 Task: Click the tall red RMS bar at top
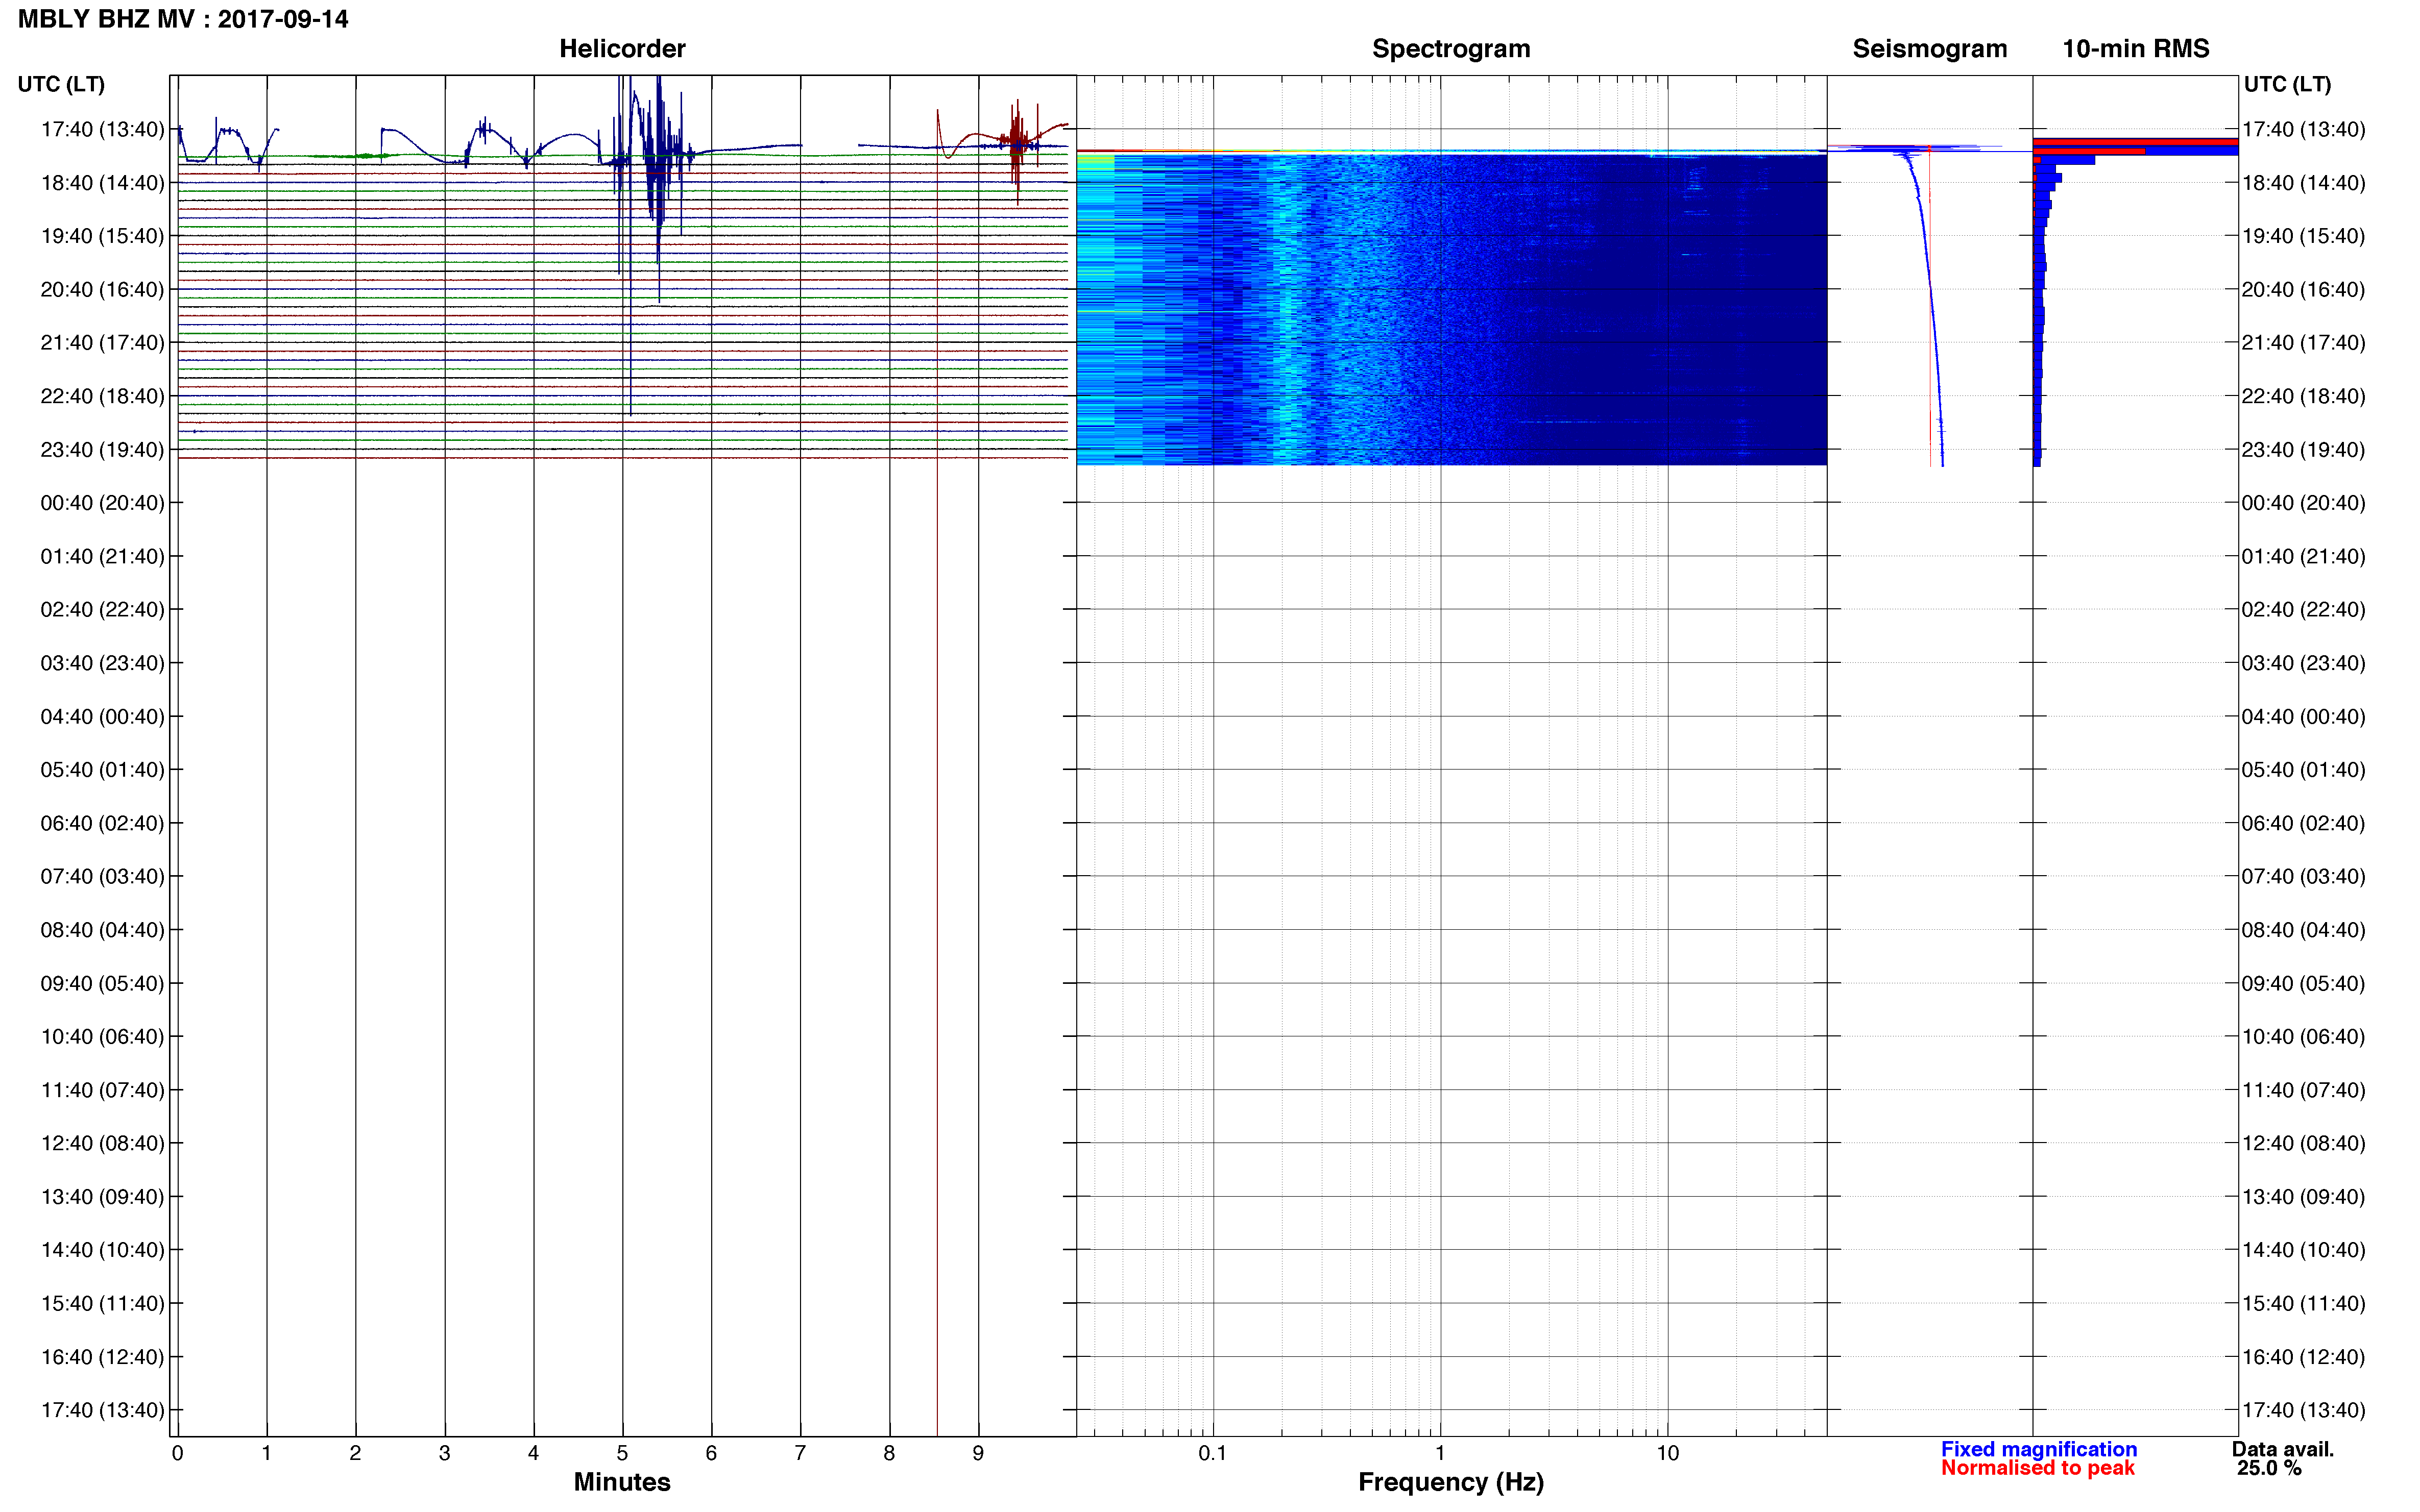click(2135, 142)
